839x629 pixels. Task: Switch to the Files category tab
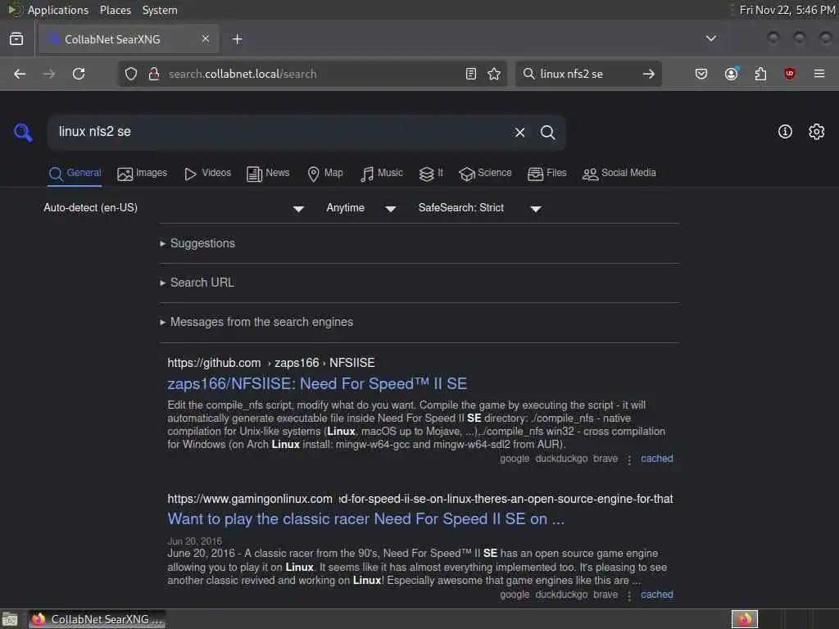click(x=546, y=174)
